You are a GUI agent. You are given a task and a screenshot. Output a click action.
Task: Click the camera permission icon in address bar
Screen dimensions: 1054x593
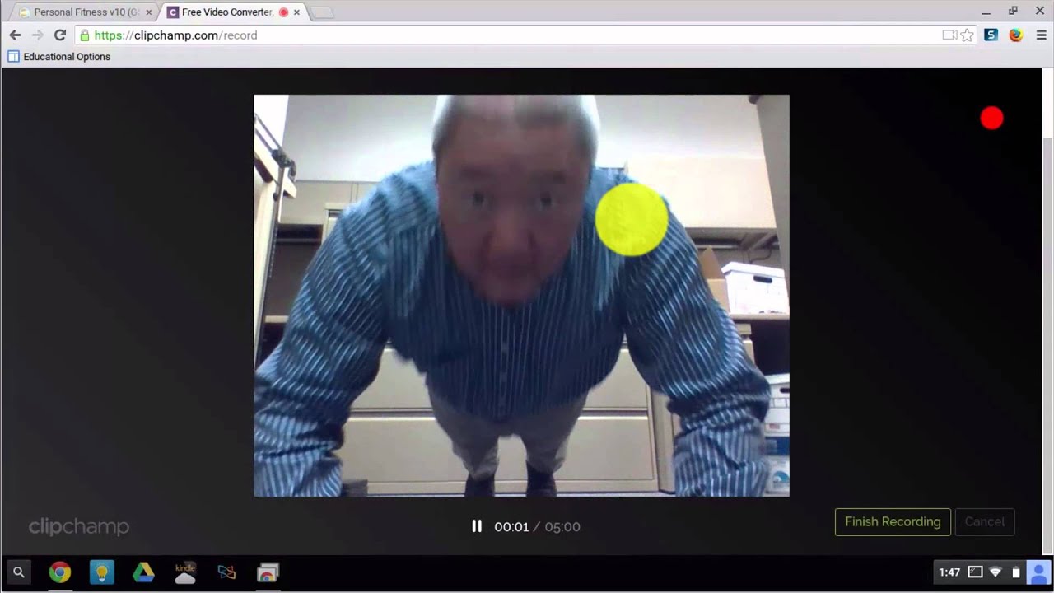[949, 35]
